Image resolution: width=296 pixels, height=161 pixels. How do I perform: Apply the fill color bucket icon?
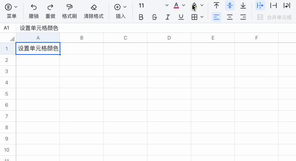point(194,6)
